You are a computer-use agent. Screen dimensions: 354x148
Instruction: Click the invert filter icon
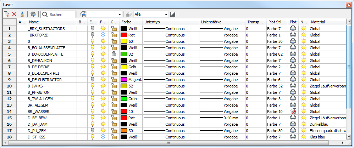coord(173,14)
